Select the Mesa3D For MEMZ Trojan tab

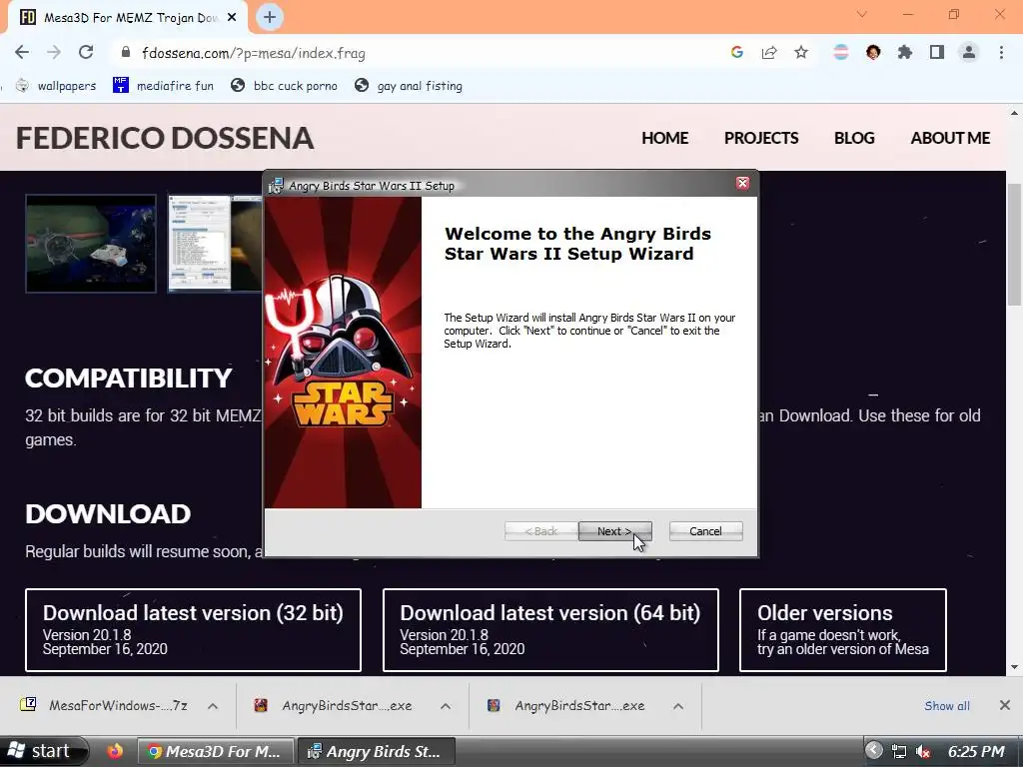[127, 18]
